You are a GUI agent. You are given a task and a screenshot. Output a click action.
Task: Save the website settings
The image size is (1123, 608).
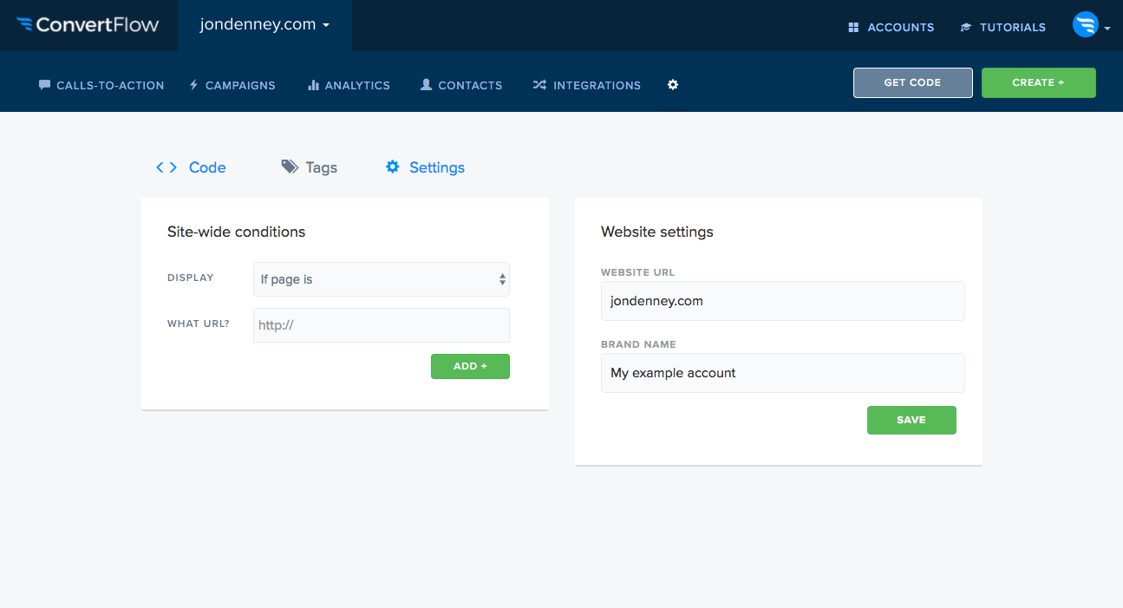coord(911,420)
